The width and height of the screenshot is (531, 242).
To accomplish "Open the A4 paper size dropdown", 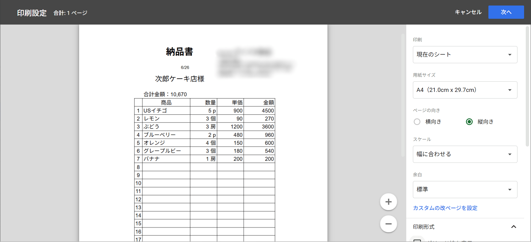I will coord(465,90).
